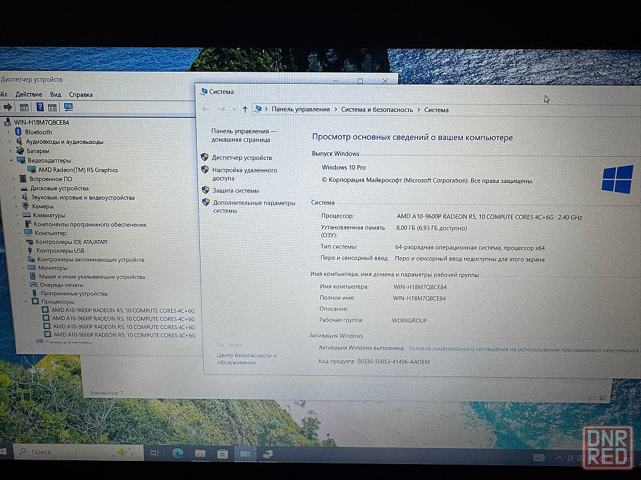Expand the Встроенное ПО node

pos(14,179)
